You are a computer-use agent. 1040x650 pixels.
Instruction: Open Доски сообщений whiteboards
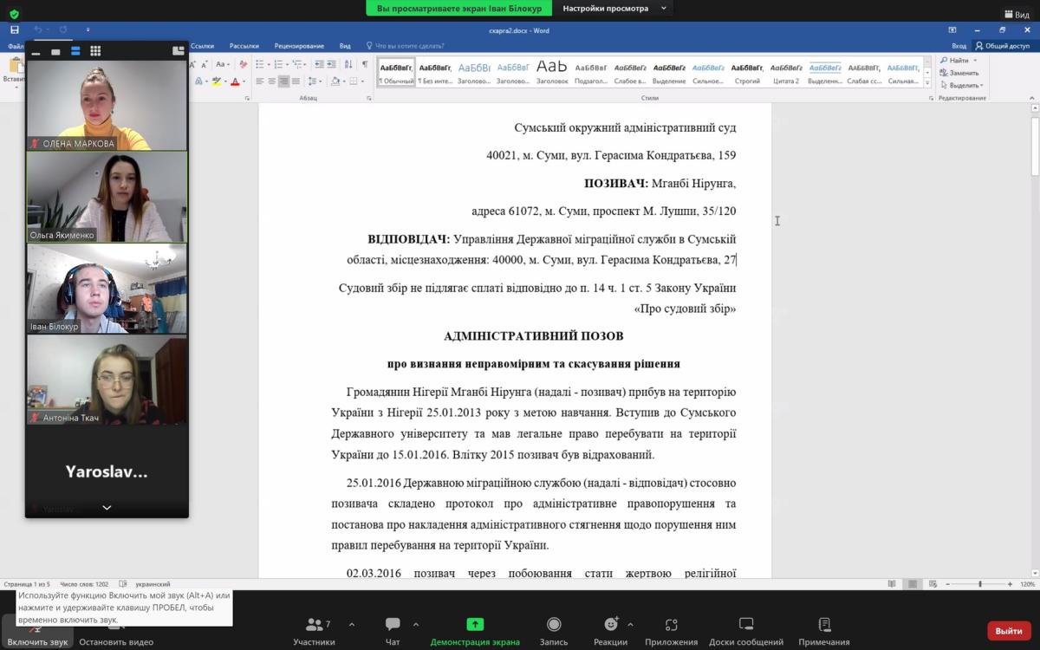click(x=746, y=631)
